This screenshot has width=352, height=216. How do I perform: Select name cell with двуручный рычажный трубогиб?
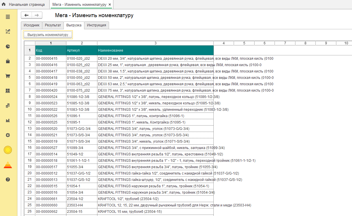pyautogui.click(x=155, y=205)
